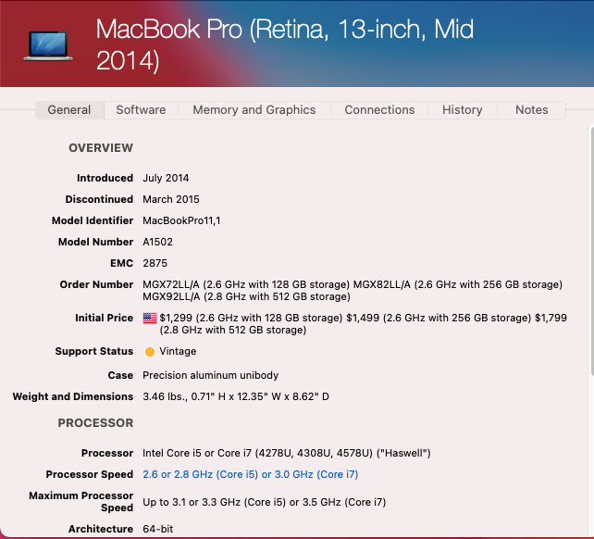Click the Discontinued field label
This screenshot has width=594, height=539.
(99, 199)
